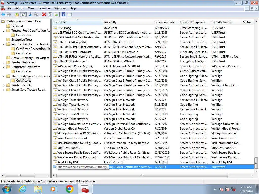Open the Action menu
259x194 pixels.
click(x=19, y=8)
